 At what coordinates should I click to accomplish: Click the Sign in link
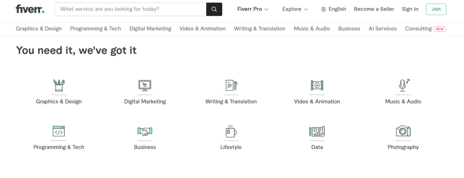[x=410, y=9]
